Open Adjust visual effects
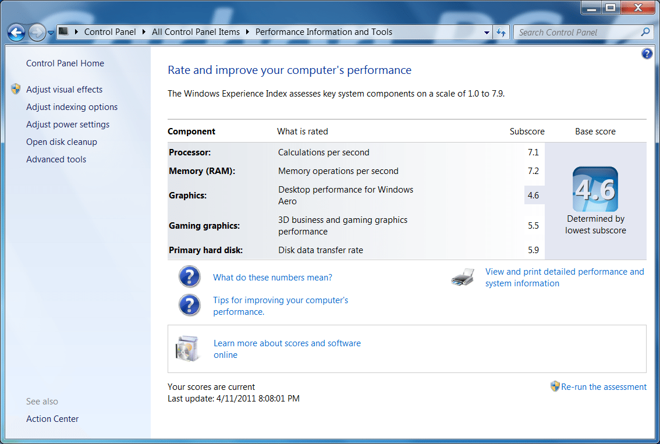 [x=65, y=89]
